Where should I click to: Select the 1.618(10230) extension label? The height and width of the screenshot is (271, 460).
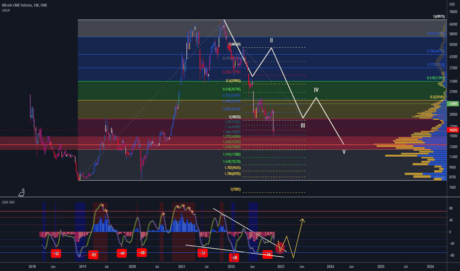click(231, 162)
